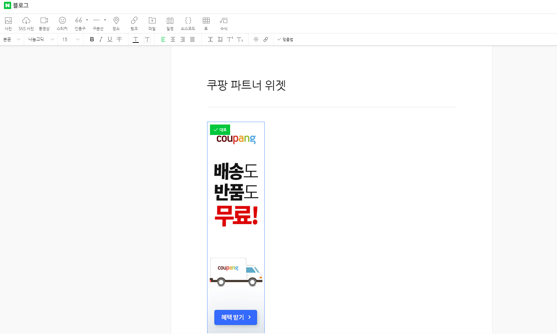Open 본문 paragraph style dropdown
The height and width of the screenshot is (334, 557).
pos(12,40)
